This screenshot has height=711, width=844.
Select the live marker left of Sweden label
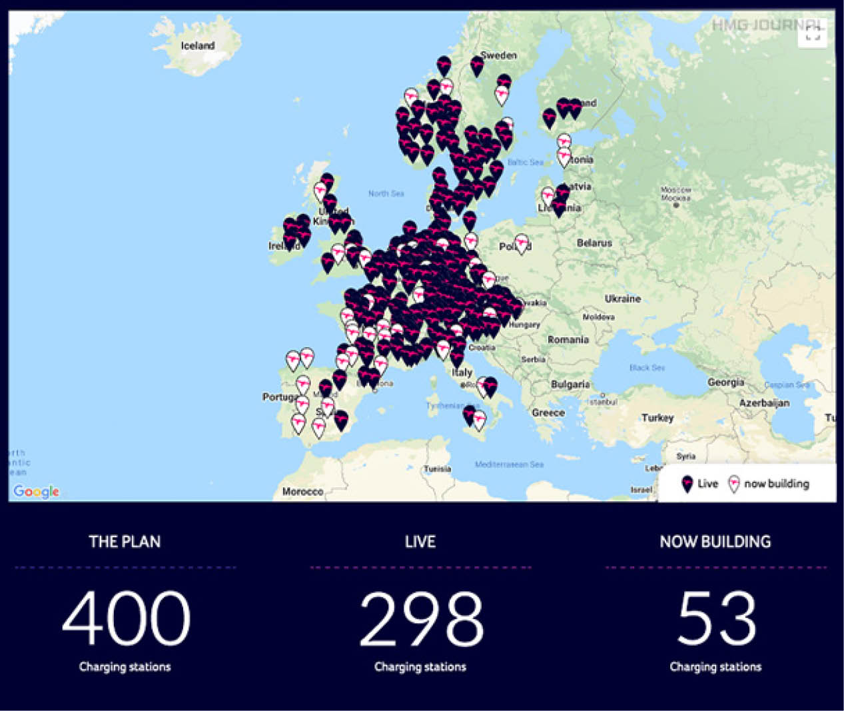[477, 65]
